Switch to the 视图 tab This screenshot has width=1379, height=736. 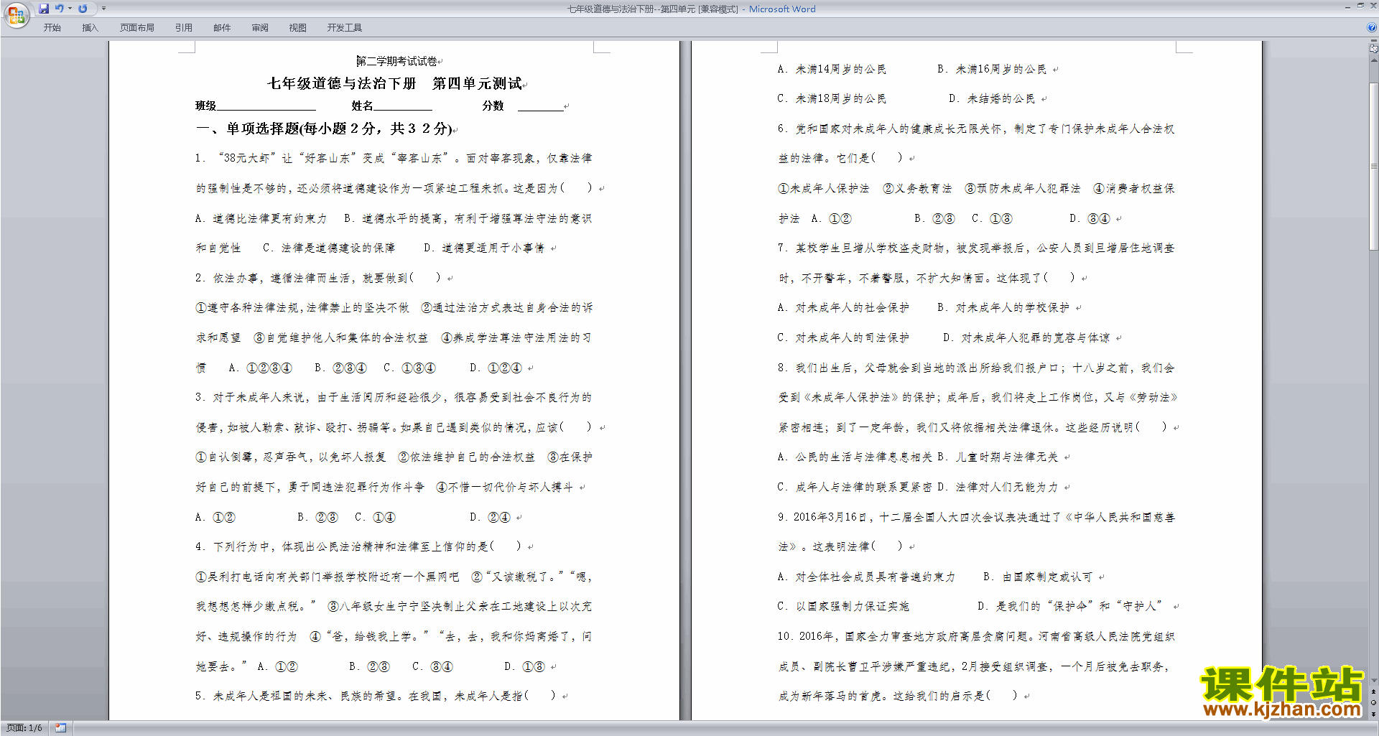pyautogui.click(x=297, y=28)
